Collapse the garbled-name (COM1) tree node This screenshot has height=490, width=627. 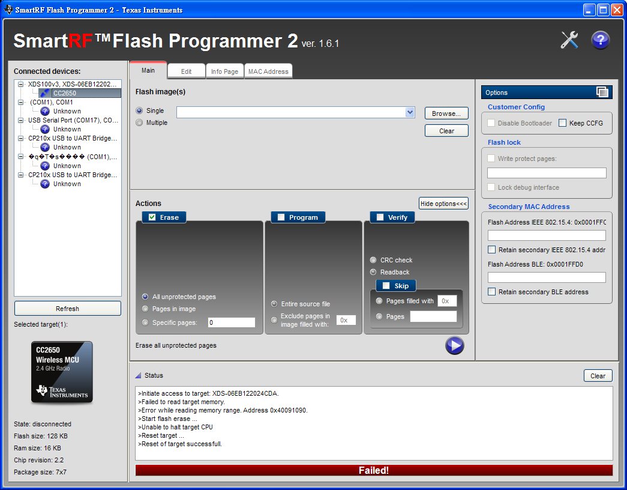[x=20, y=157]
